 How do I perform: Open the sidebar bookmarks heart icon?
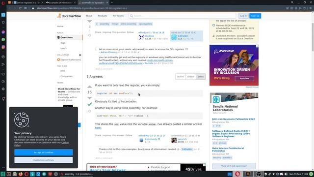click(x=3, y=74)
